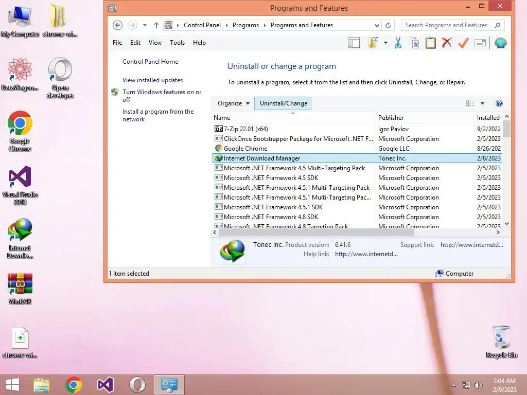The image size is (527, 395).
Task: Open File Explorer from the taskbar
Action: [42, 385]
